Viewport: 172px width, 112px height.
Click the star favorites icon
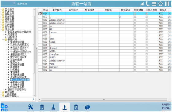(x=160, y=4)
